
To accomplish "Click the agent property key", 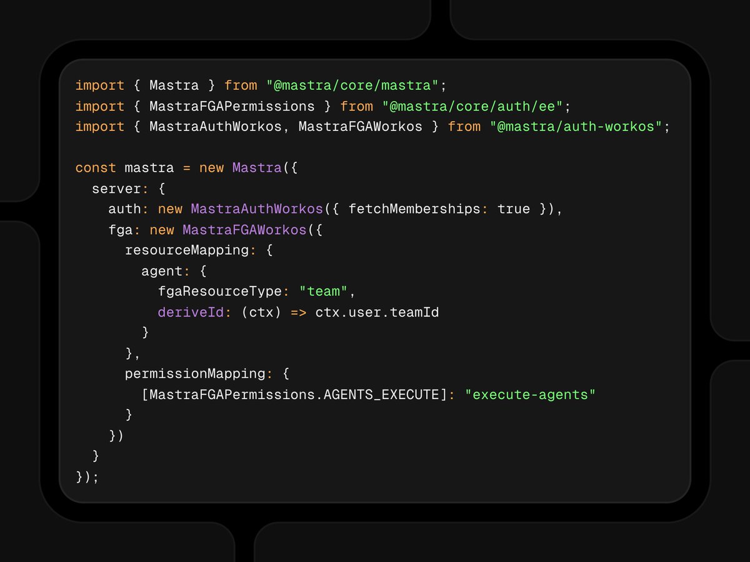I will click(x=162, y=272).
